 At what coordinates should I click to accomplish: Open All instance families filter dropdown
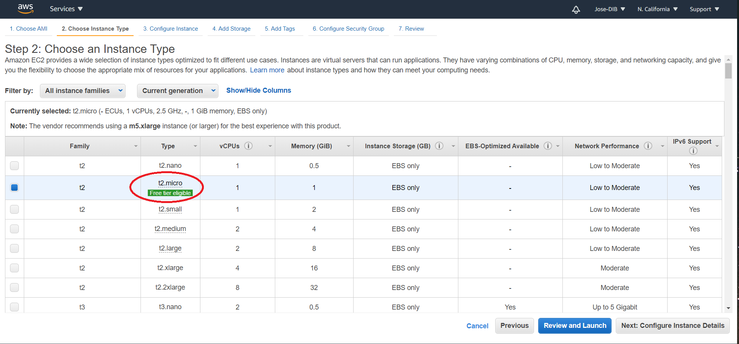[x=83, y=91]
